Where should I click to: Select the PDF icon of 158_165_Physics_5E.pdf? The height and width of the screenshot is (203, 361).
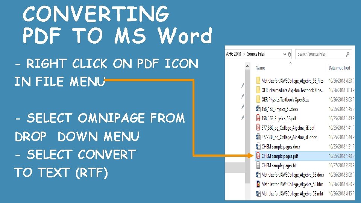[x=258, y=118]
